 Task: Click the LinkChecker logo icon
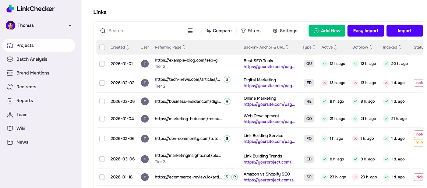[x=10, y=8]
